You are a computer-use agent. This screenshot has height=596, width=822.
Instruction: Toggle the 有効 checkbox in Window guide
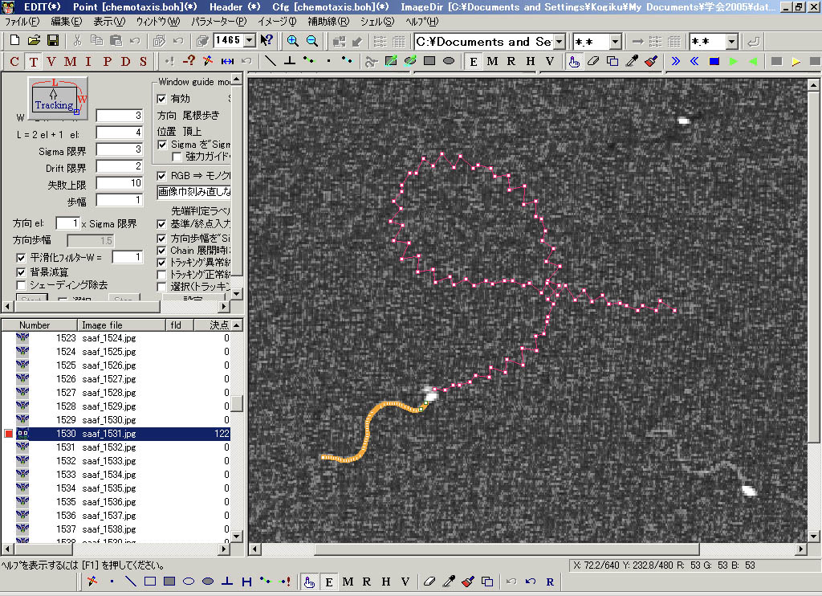pyautogui.click(x=162, y=99)
